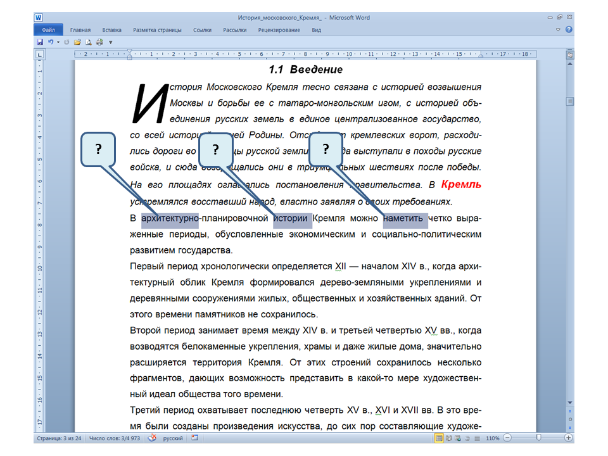Open the Вставка ribbon tab
Viewport: 608px width, 456px height.
pos(111,30)
